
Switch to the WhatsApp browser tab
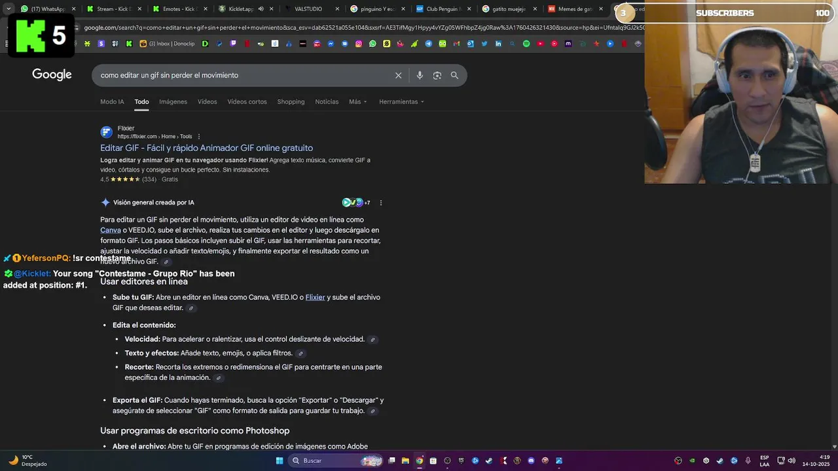click(48, 9)
